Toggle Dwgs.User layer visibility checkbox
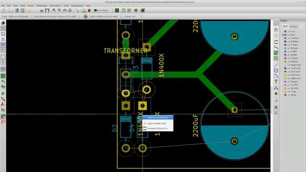The height and width of the screenshot is (172, 306). pyautogui.click(x=289, y=65)
